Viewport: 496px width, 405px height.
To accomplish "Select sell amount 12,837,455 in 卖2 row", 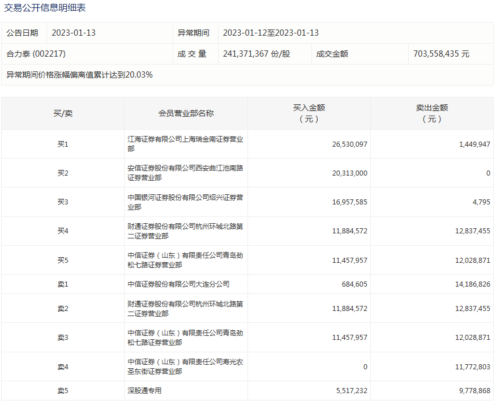I will pyautogui.click(x=473, y=309).
